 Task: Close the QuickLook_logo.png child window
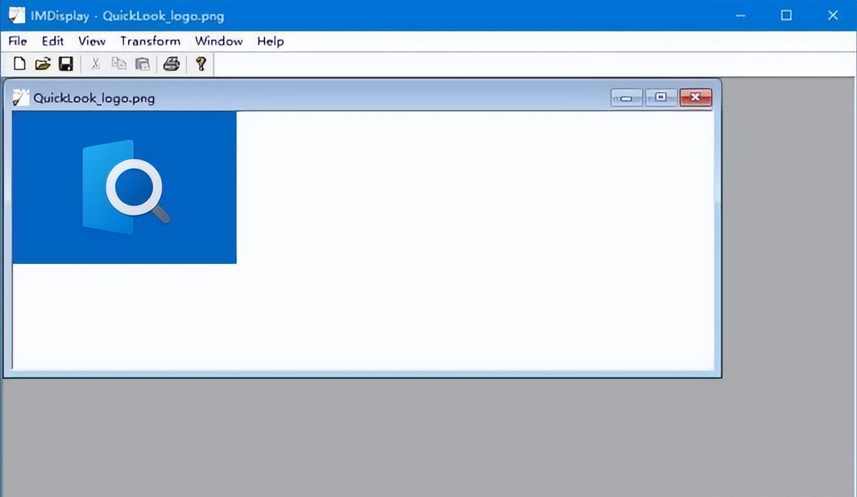click(695, 98)
